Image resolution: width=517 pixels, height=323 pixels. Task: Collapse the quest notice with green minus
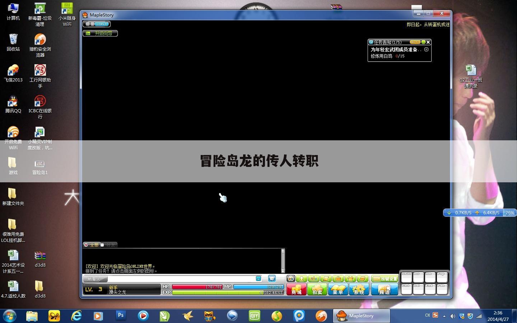tap(423, 42)
